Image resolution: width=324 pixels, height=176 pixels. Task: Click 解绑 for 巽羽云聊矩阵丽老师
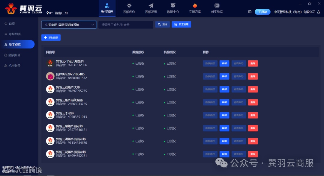point(224,128)
